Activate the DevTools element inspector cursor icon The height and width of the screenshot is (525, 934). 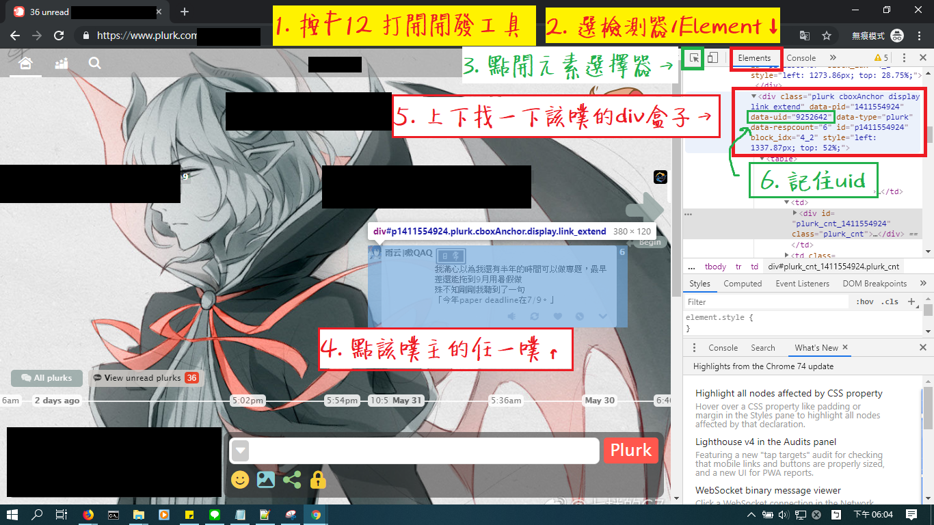[x=694, y=58]
